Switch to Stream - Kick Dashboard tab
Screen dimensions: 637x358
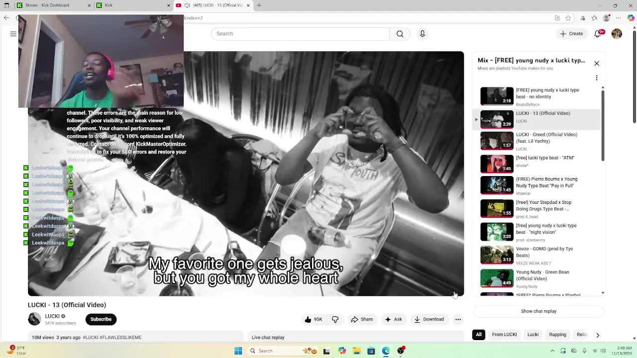coord(53,5)
